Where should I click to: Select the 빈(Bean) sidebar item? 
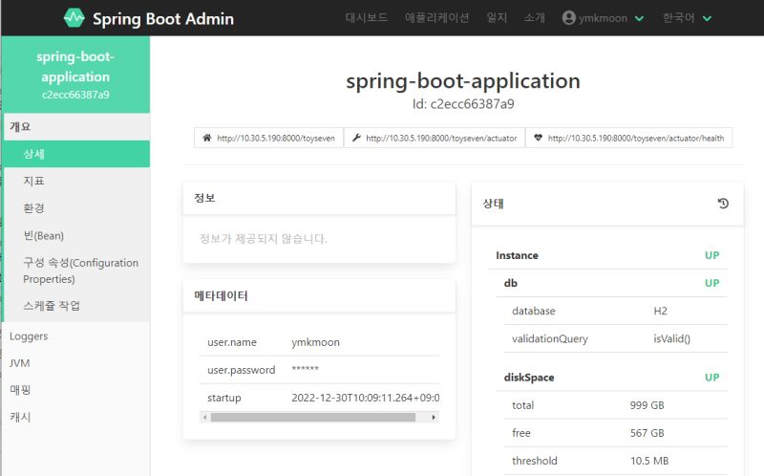tap(76, 235)
